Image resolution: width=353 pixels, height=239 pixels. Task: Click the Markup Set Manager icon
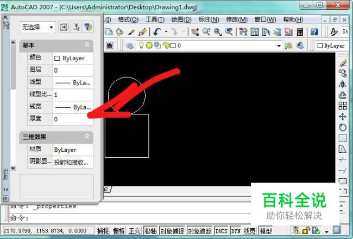[x=288, y=32]
